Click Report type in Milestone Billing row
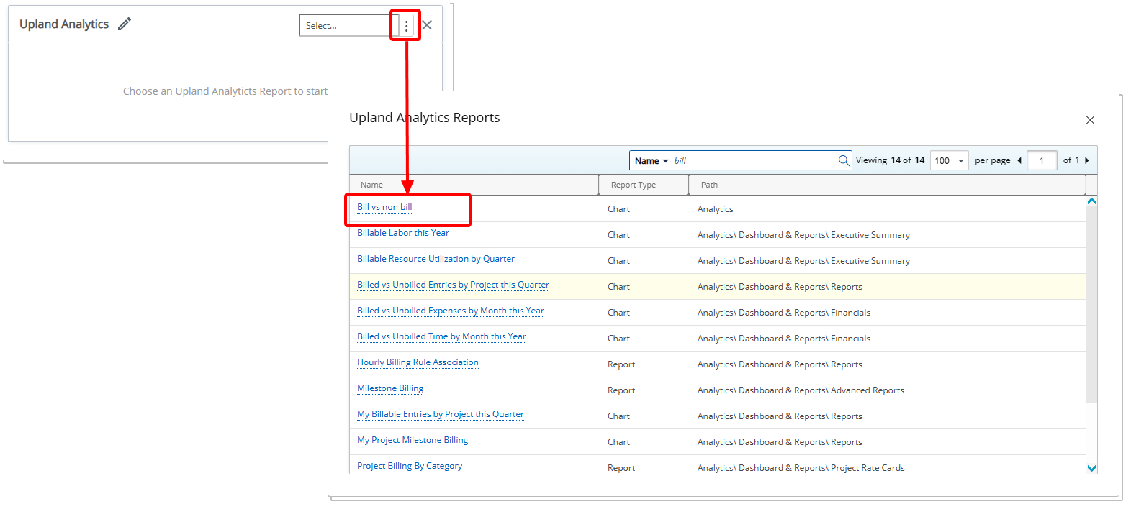 tap(621, 390)
